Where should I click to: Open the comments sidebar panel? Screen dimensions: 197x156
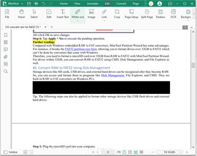point(6,49)
